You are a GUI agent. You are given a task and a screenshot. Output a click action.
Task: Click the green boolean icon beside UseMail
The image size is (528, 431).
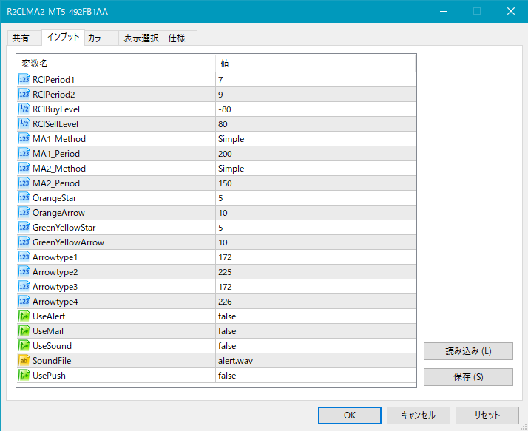coord(24,331)
